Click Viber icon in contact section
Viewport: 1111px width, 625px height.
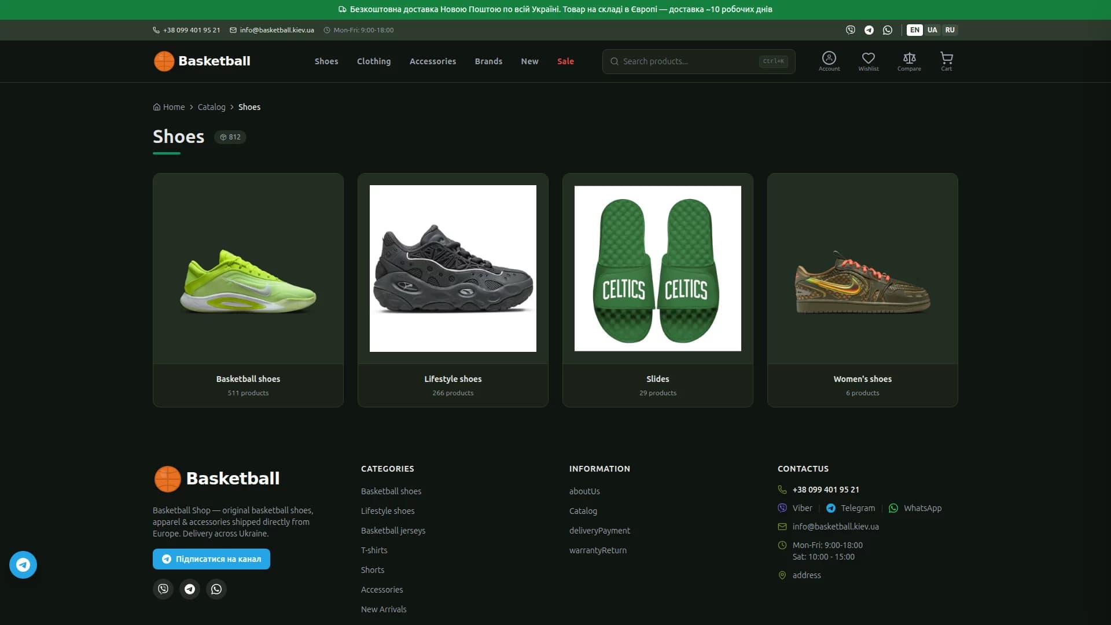pos(782,508)
